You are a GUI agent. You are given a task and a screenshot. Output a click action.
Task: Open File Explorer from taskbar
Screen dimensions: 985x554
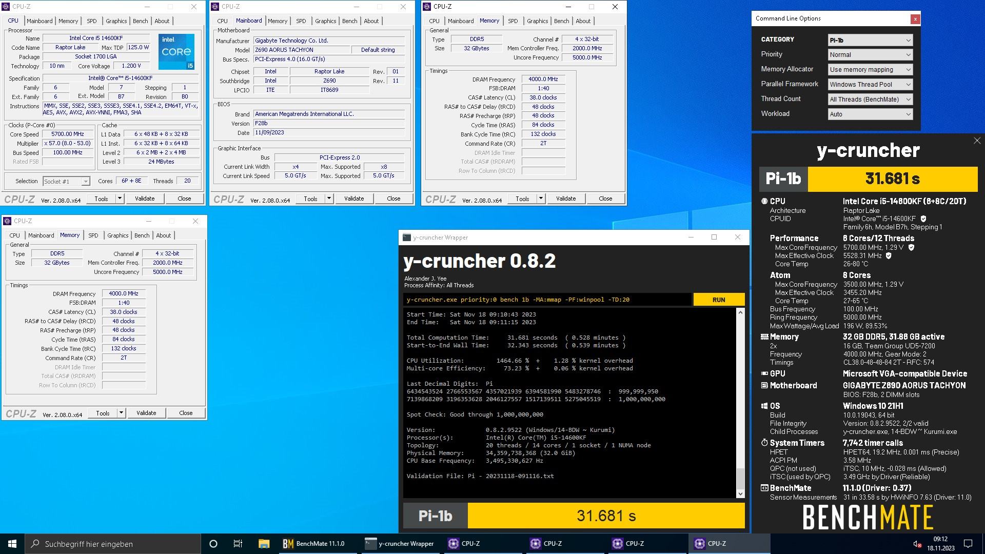pyautogui.click(x=264, y=544)
